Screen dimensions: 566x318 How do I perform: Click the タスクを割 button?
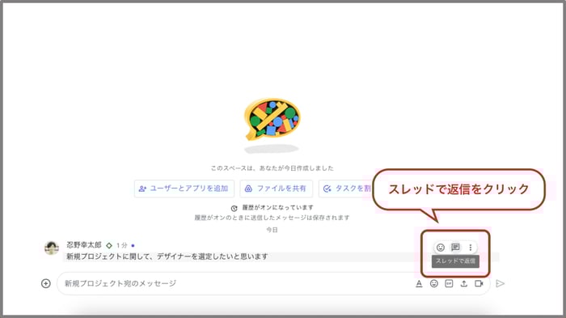pyautogui.click(x=345, y=189)
